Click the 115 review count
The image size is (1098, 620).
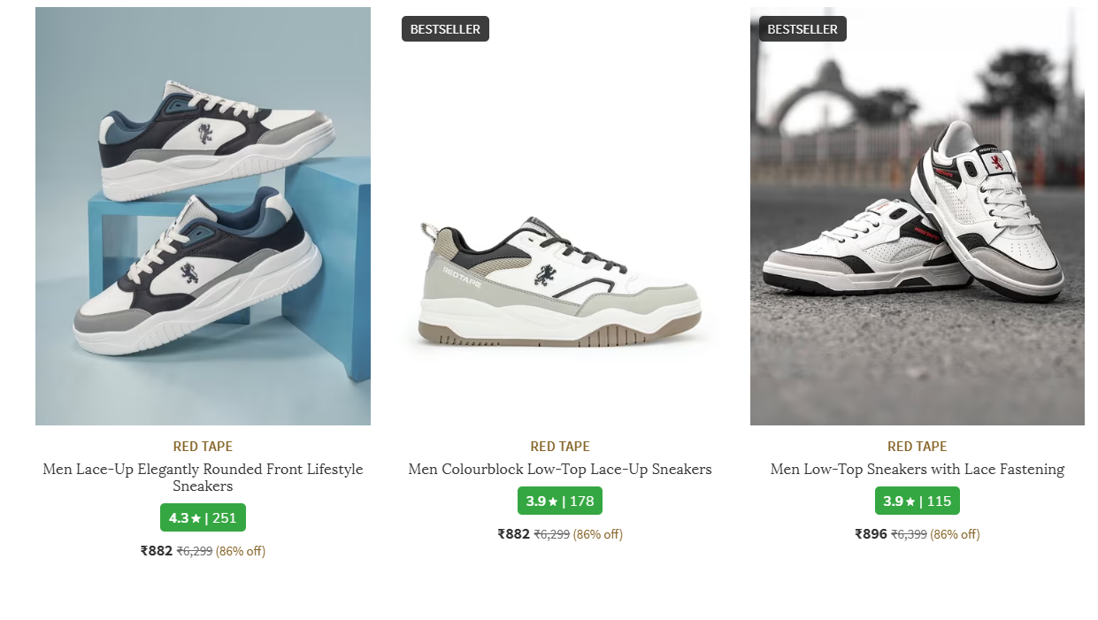939,501
